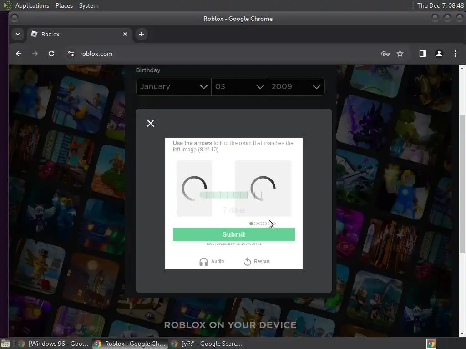The height and width of the screenshot is (349, 466).
Task: Click the green loading progress bar
Action: pos(224,195)
